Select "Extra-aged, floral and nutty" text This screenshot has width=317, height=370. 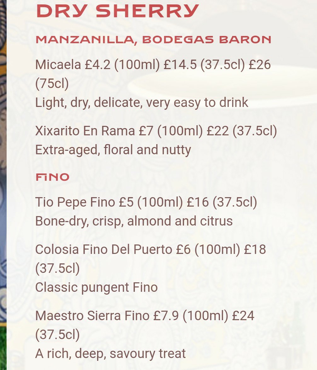[x=113, y=150]
